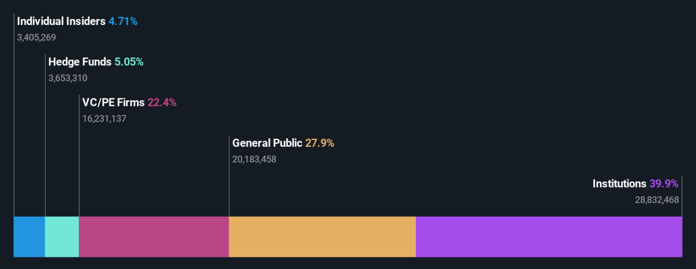This screenshot has width=696, height=269.
Task: Click the 3,653,310 share count
Action: 68,78
